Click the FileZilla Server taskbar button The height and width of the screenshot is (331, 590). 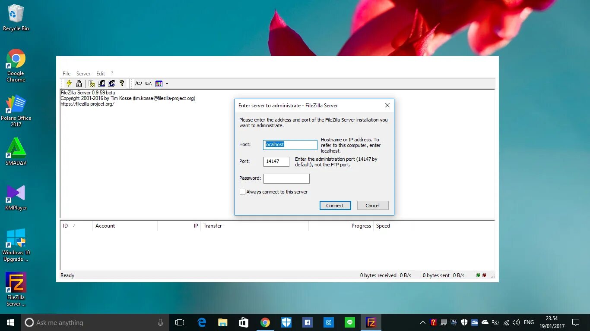pos(371,322)
